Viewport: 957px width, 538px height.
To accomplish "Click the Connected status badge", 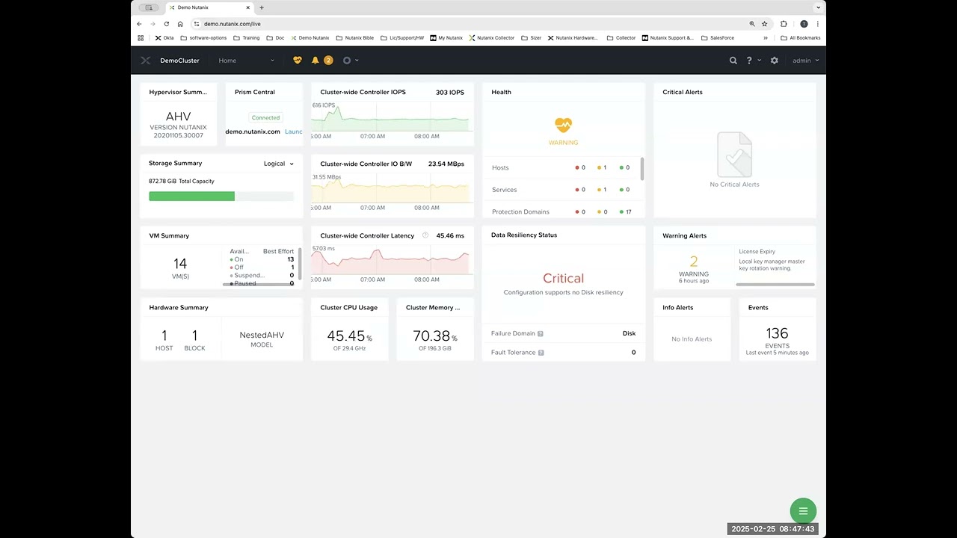I will tap(265, 117).
